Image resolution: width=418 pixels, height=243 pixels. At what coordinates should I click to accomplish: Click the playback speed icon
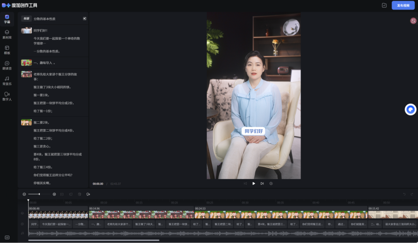tap(271, 183)
